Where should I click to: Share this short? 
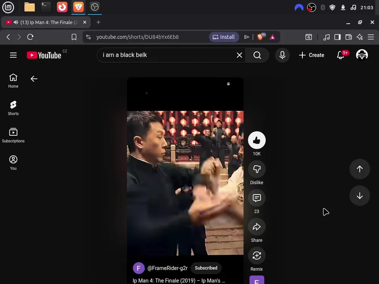click(x=257, y=227)
